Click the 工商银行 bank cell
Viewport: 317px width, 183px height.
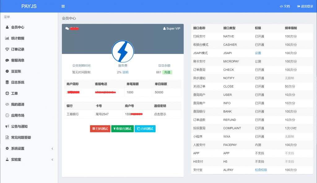point(72,114)
